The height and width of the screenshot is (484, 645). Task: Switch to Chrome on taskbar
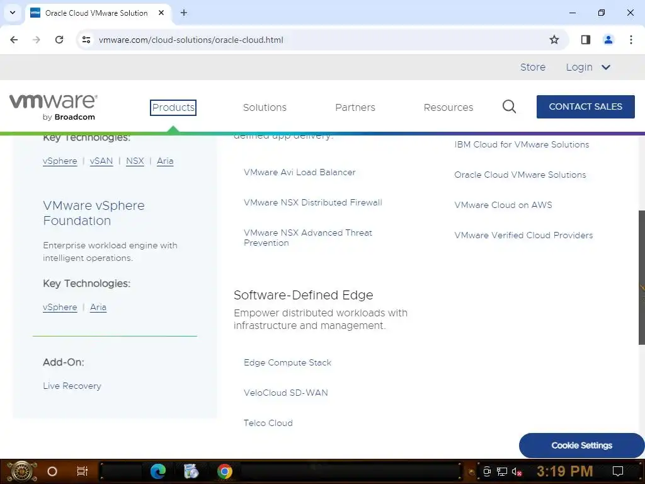(x=225, y=471)
